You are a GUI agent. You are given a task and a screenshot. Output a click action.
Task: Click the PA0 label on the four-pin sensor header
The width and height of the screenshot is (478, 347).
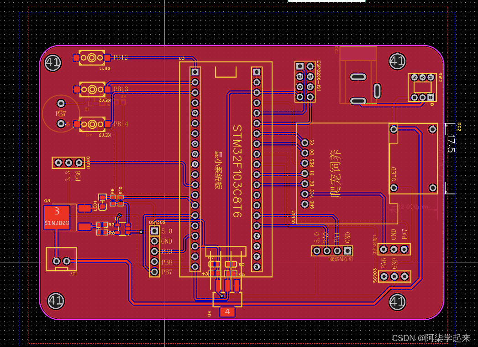click(x=326, y=237)
